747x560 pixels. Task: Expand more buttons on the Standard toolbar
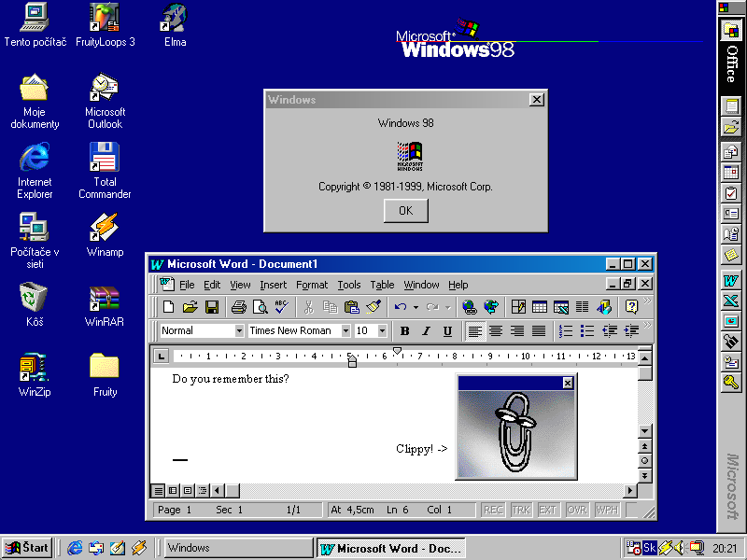(647, 301)
